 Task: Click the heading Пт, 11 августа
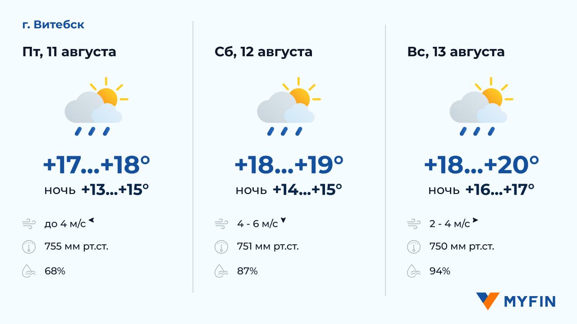coord(69,52)
